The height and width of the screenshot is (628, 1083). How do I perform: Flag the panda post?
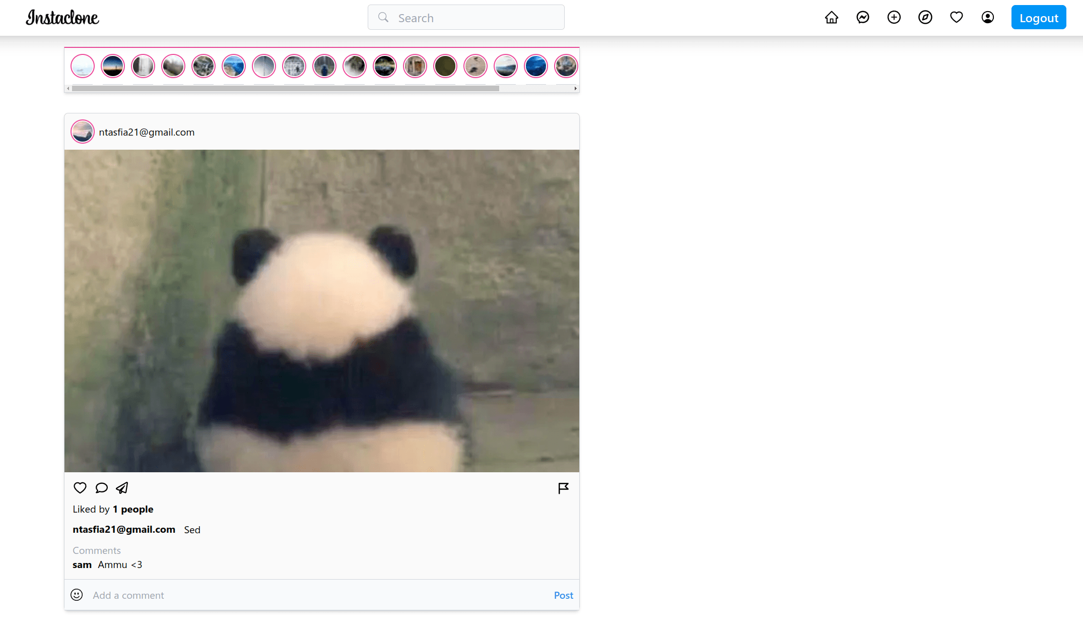pyautogui.click(x=563, y=488)
